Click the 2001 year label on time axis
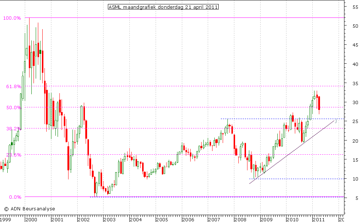This screenshot has width=359, height=222. point(57,219)
